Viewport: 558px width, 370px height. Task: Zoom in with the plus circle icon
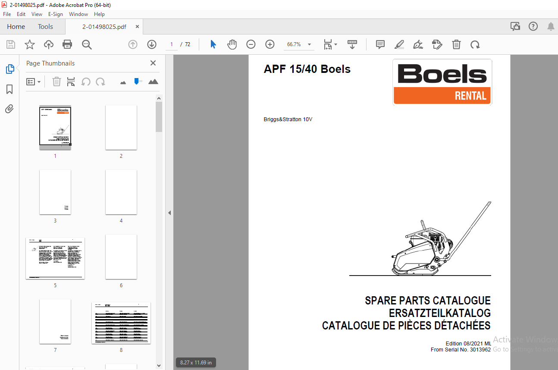(270, 44)
